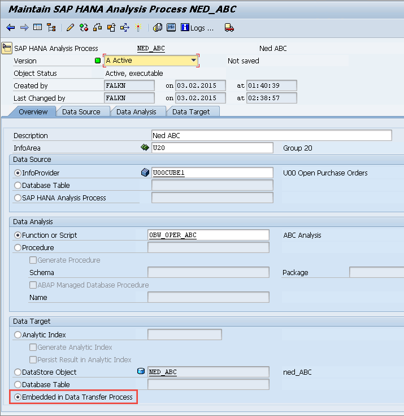Click the transport truck icon

pos(229,28)
